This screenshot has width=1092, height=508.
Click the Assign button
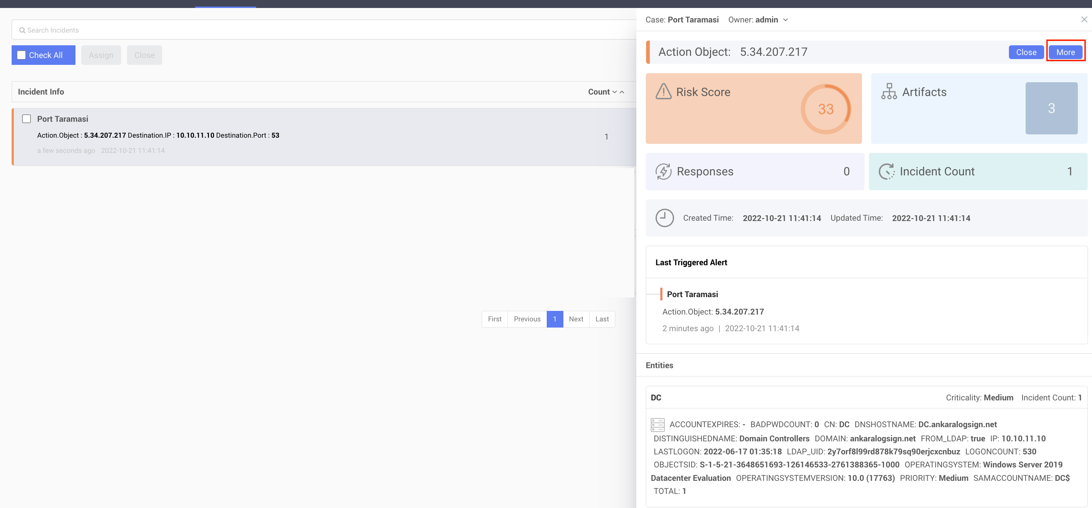[x=101, y=55]
